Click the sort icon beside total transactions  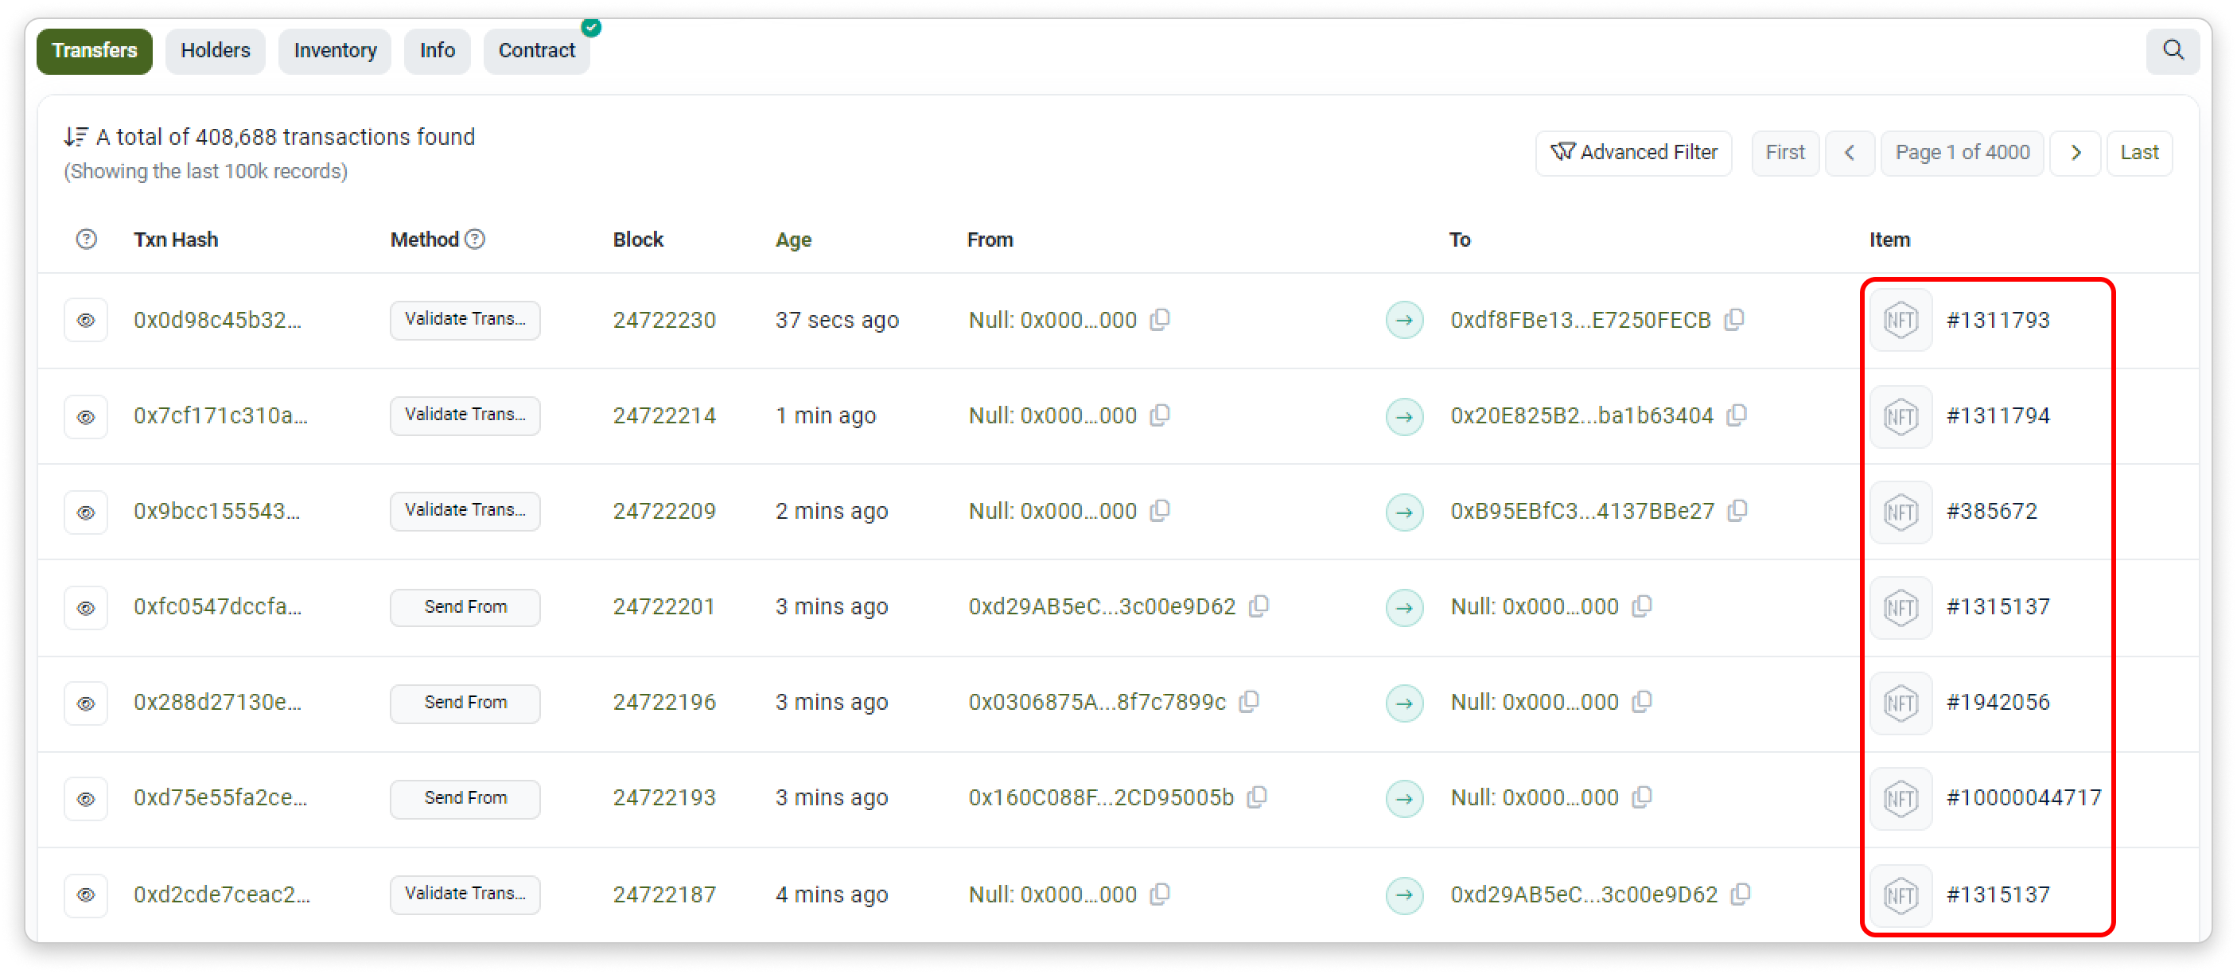pos(76,138)
